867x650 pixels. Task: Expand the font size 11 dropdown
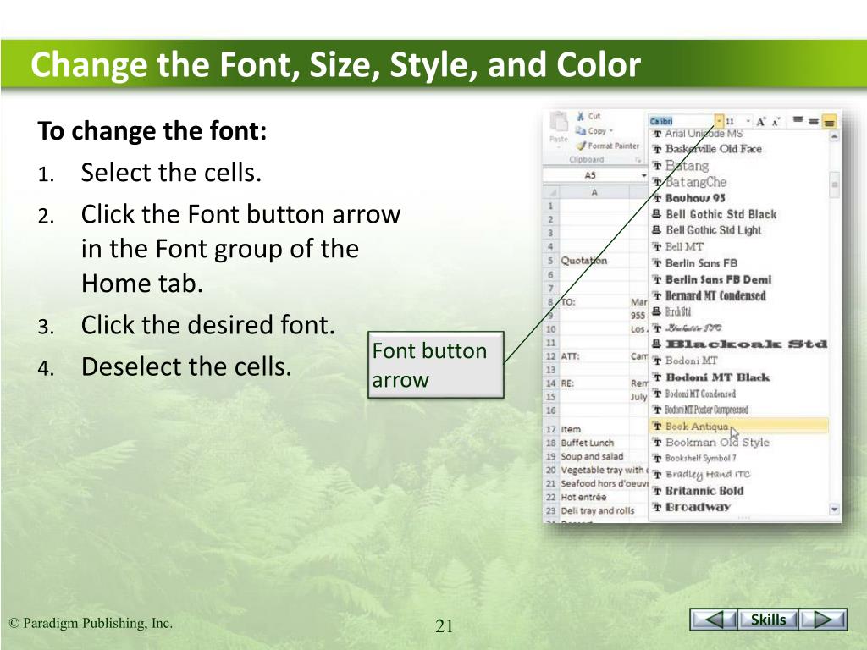pos(748,122)
